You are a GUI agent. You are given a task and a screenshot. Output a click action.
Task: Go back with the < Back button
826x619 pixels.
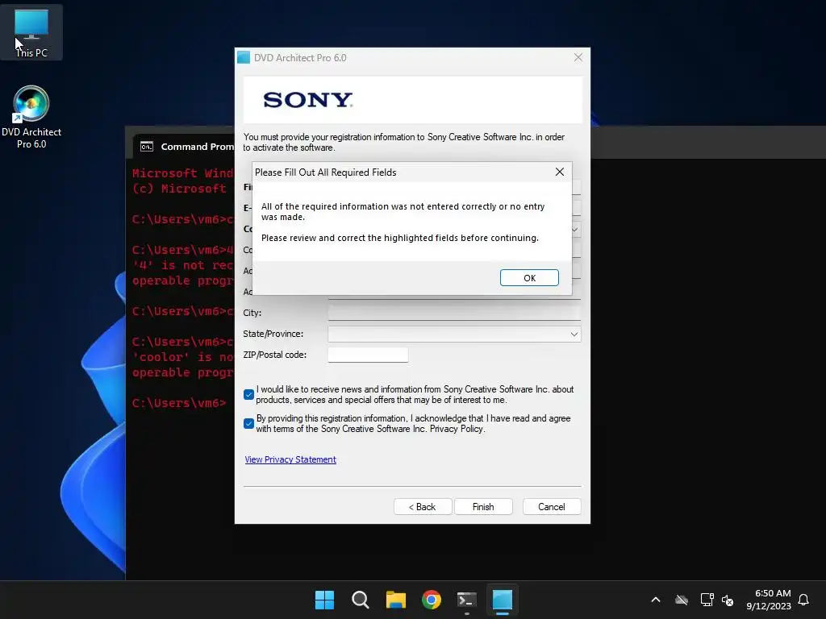[x=423, y=507]
